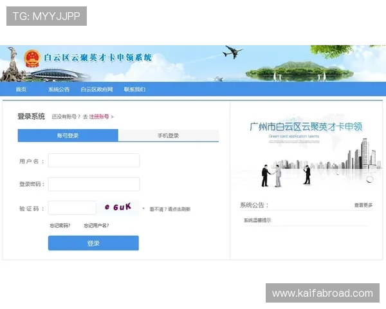Select the 账号登录 tab
Image resolution: width=386 pixels, height=309 pixels.
point(68,135)
